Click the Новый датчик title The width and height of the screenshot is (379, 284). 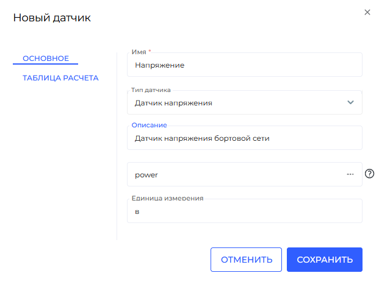tap(52, 18)
